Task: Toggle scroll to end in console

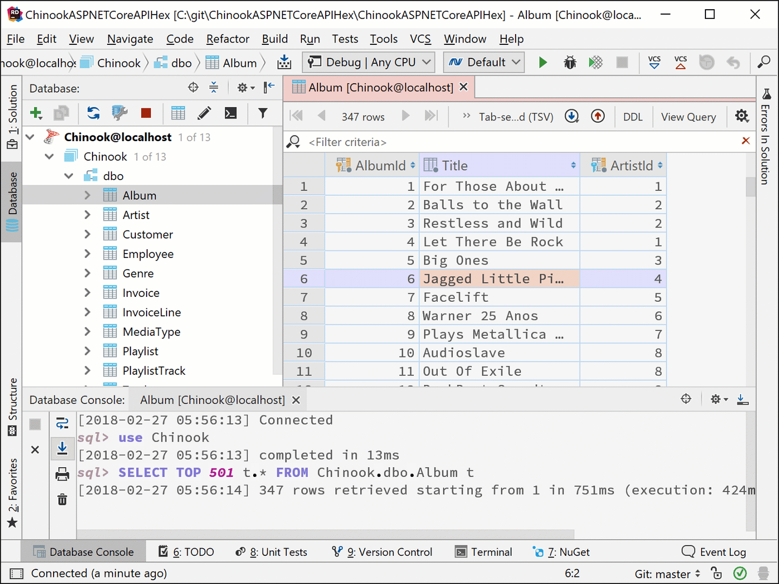Action: coord(62,448)
